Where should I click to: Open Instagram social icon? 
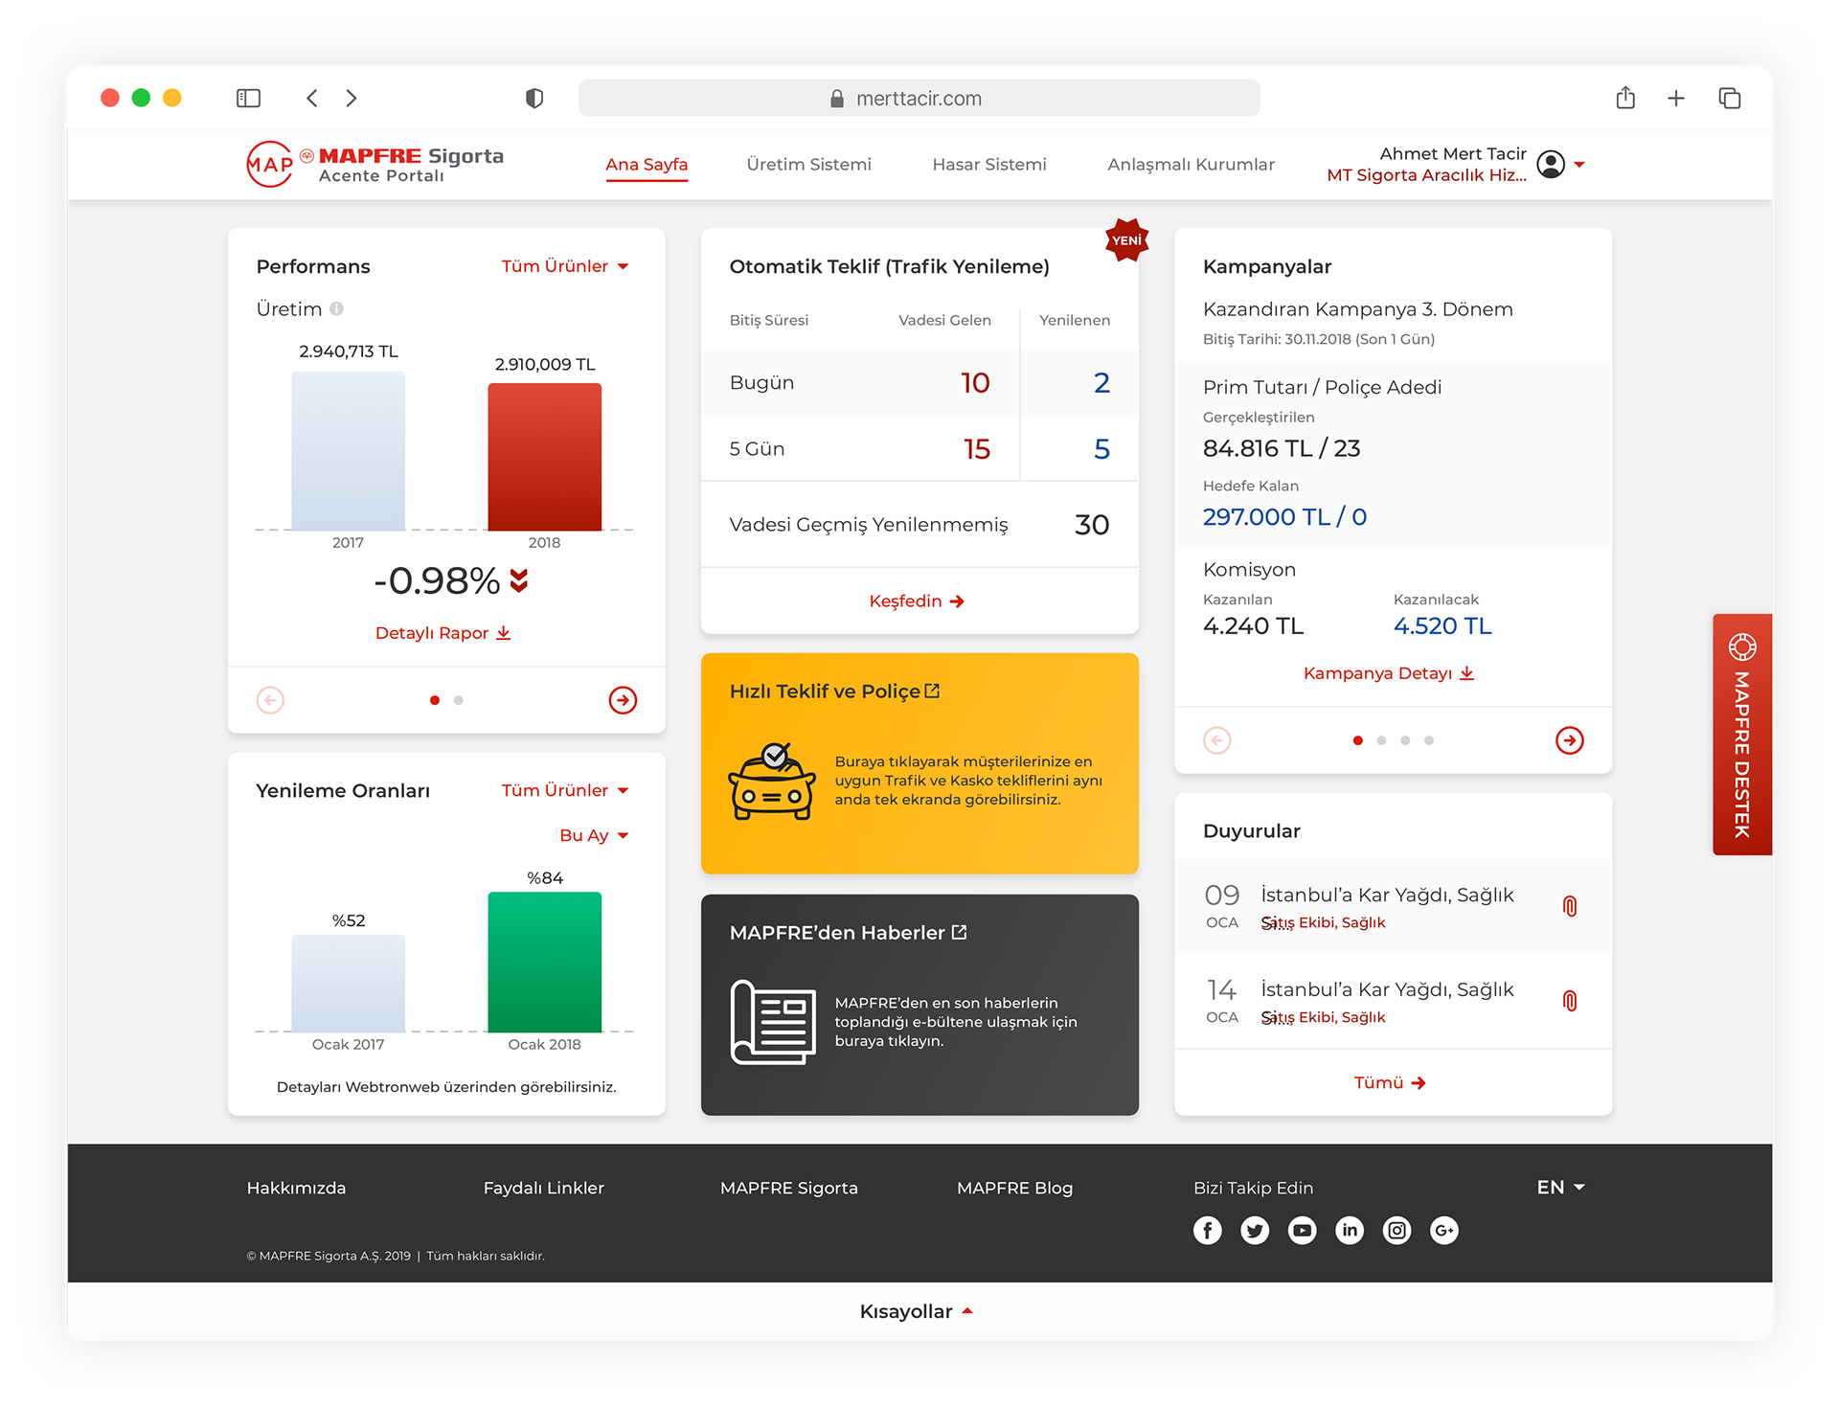pos(1396,1231)
